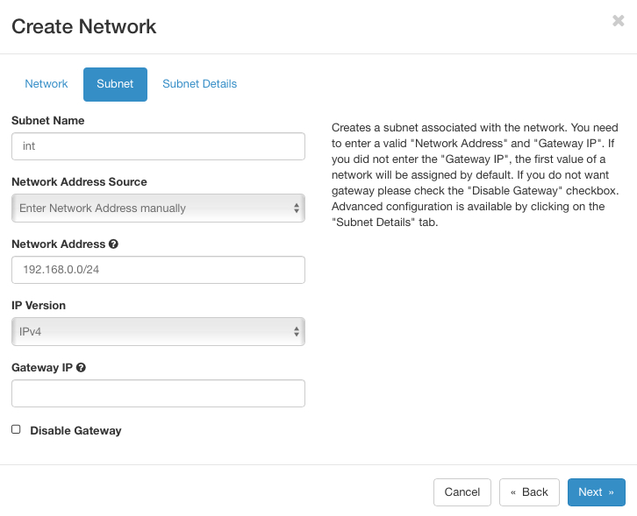The height and width of the screenshot is (516, 637).
Task: Focus the Subnet Name input field
Action: 158,146
